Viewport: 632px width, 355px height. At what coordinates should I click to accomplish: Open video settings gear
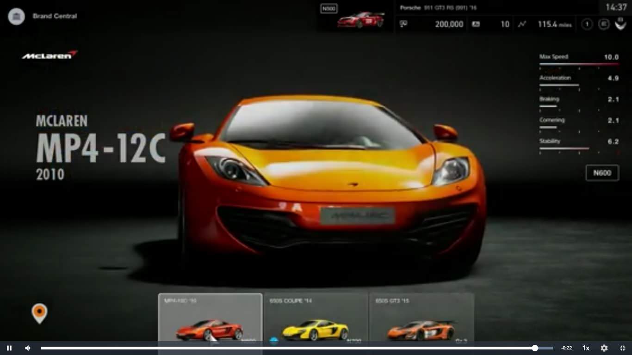604,348
